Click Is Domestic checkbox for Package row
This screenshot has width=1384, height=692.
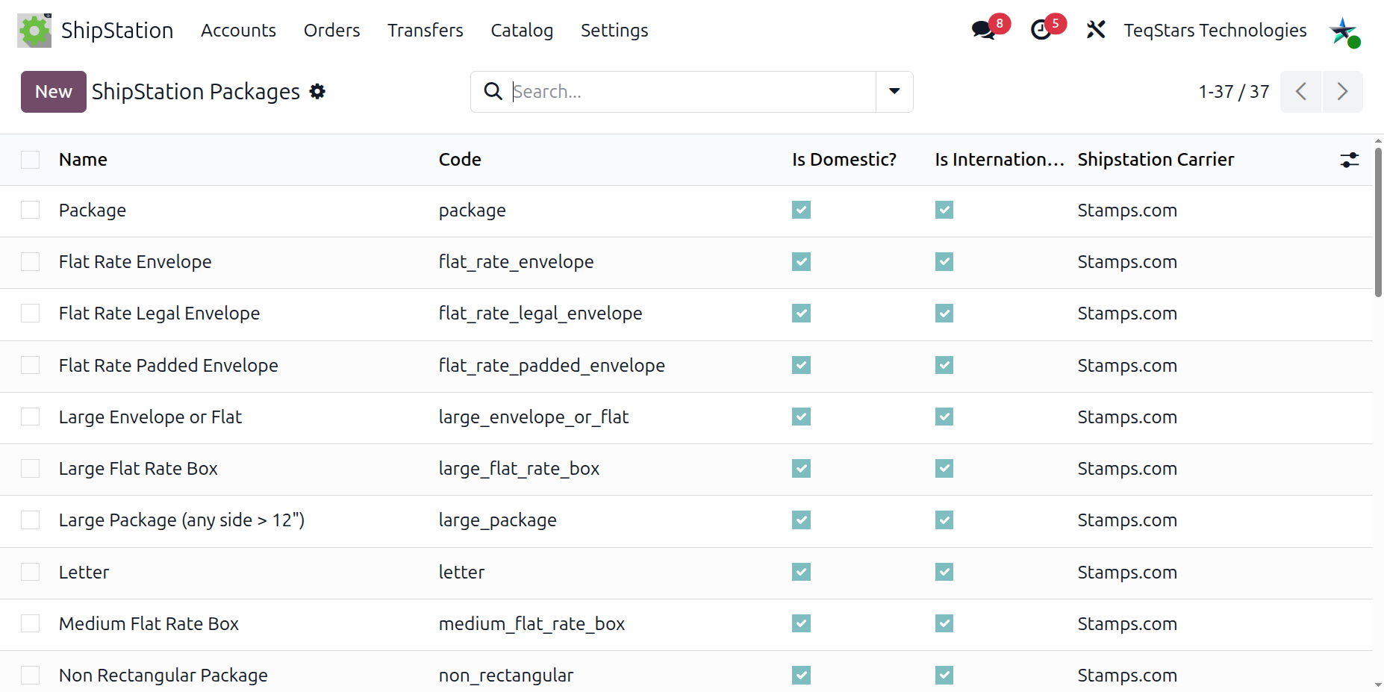tap(801, 210)
